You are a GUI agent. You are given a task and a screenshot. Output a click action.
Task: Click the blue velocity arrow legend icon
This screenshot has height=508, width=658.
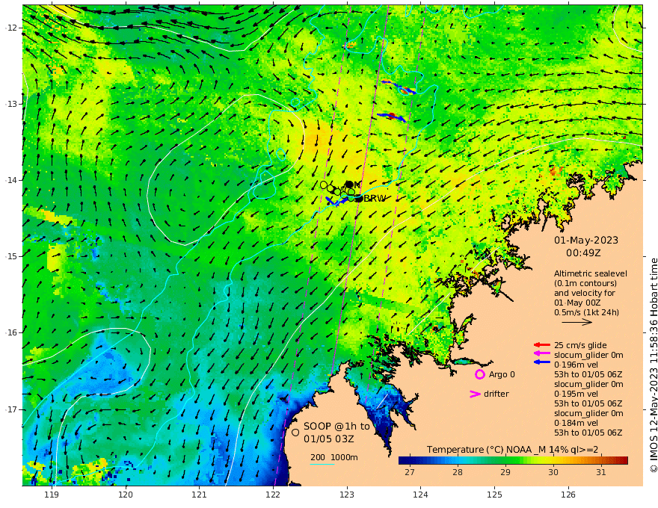click(542, 362)
